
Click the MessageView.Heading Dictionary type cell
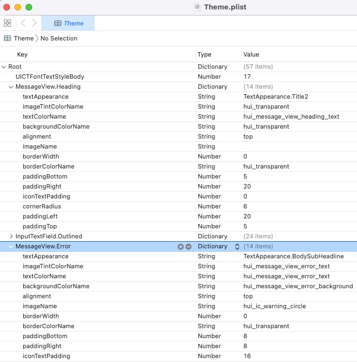(212, 86)
